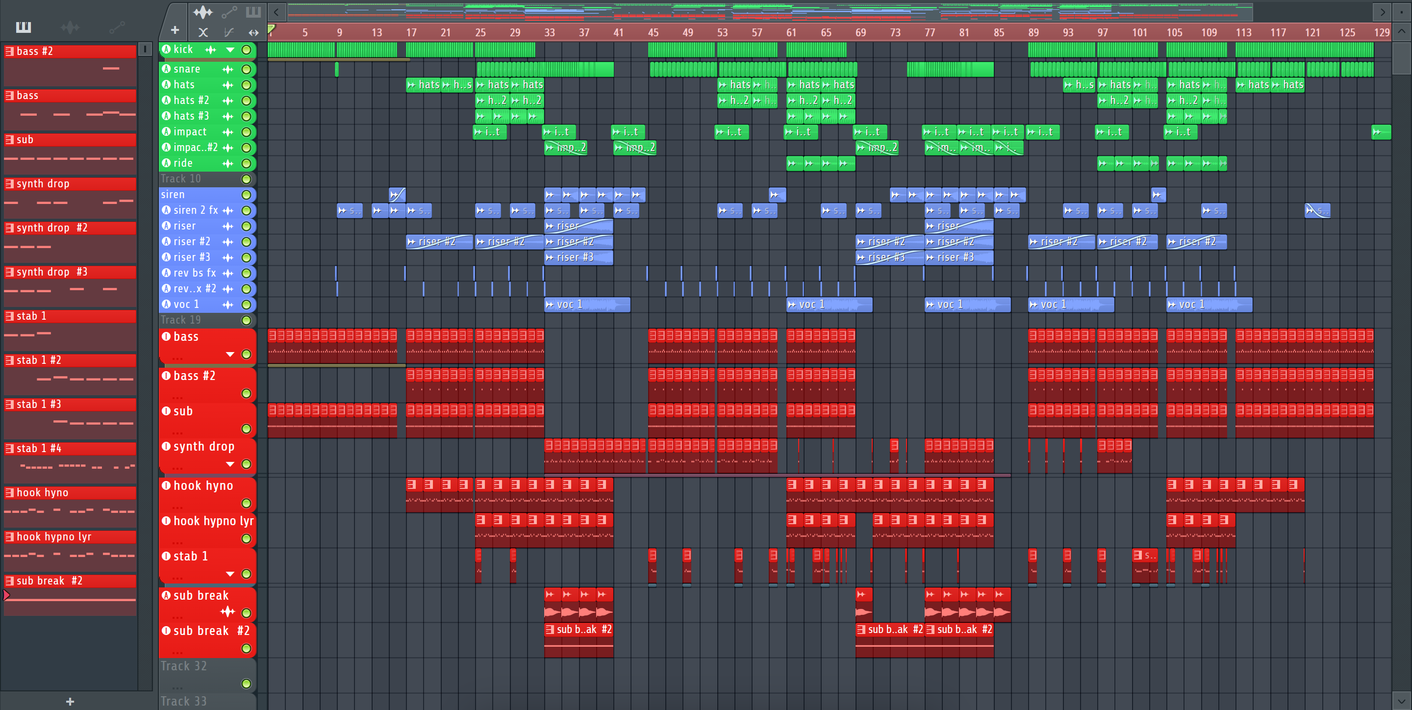Select first 'voc 1' audio clip at bar 33
The height and width of the screenshot is (710, 1412).
[587, 305]
